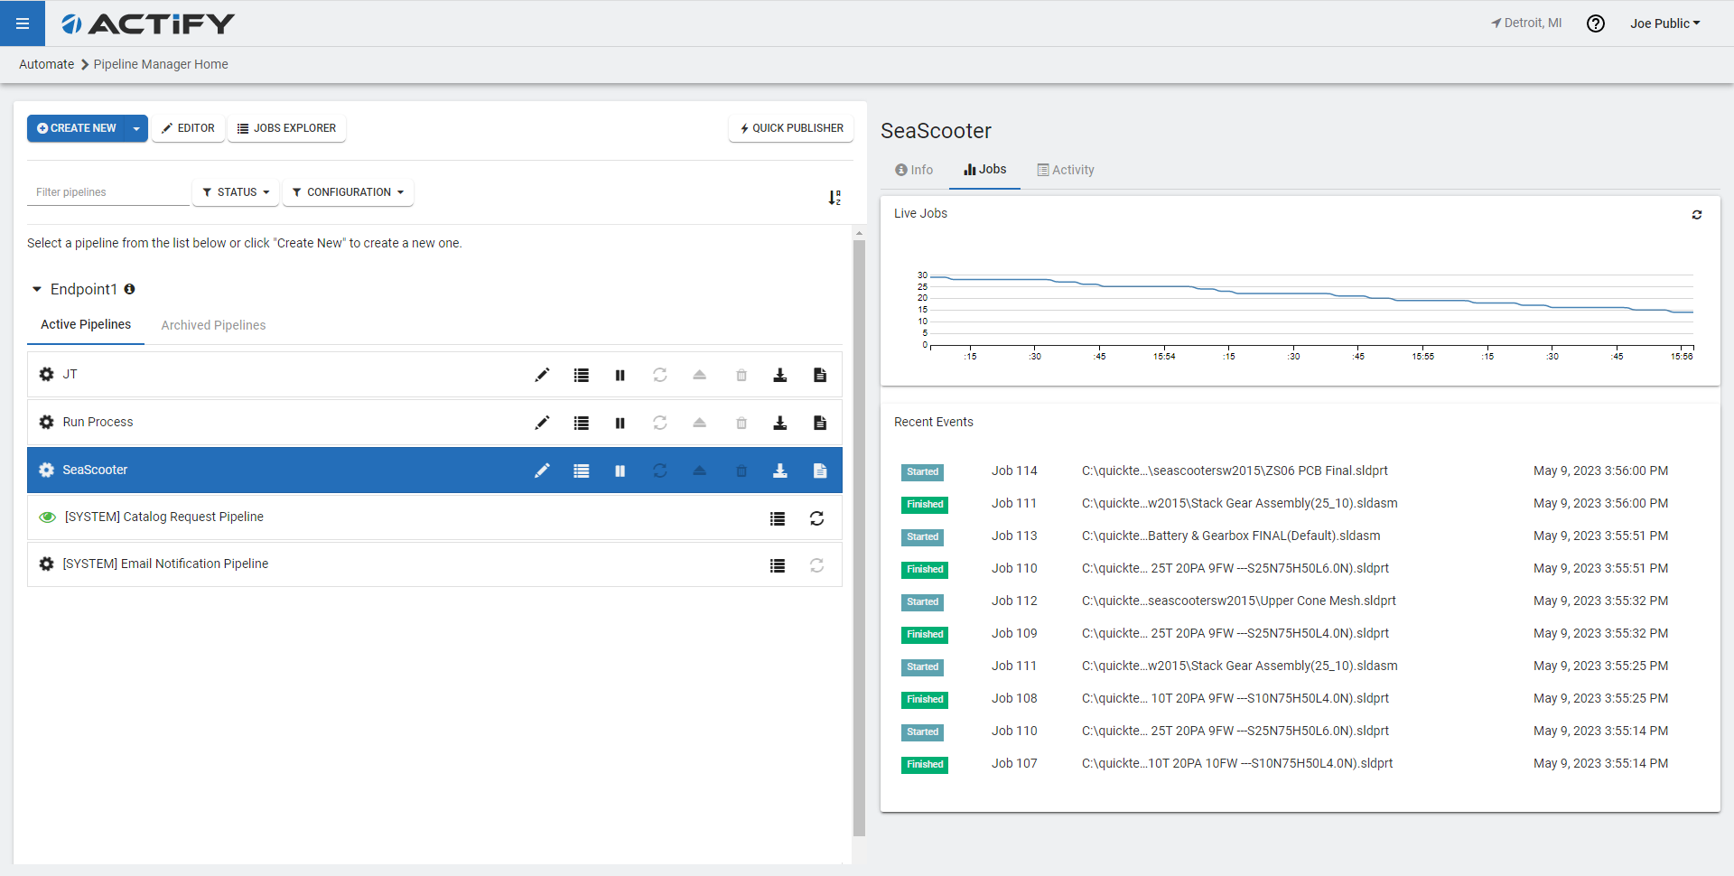Refresh the Live Jobs chart

[1696, 215]
